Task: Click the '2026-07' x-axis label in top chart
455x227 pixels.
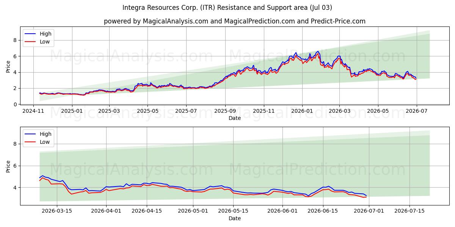Action: 416,111
